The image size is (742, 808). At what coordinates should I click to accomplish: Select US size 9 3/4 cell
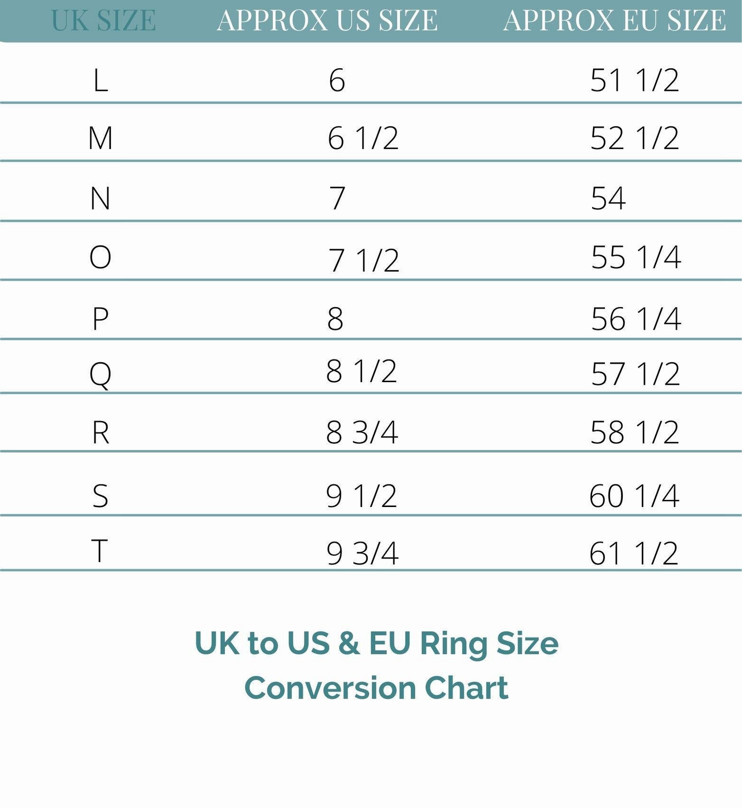(363, 553)
